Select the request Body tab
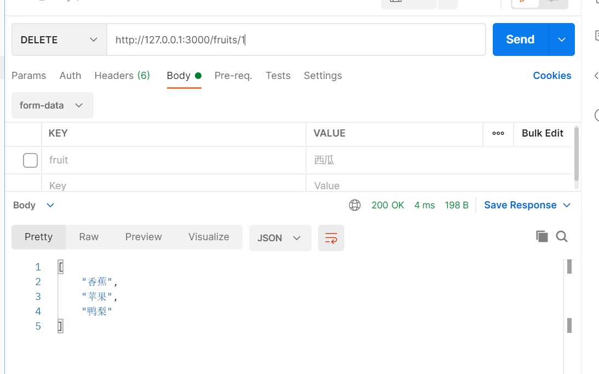Image resolution: width=599 pixels, height=374 pixels. tap(184, 76)
